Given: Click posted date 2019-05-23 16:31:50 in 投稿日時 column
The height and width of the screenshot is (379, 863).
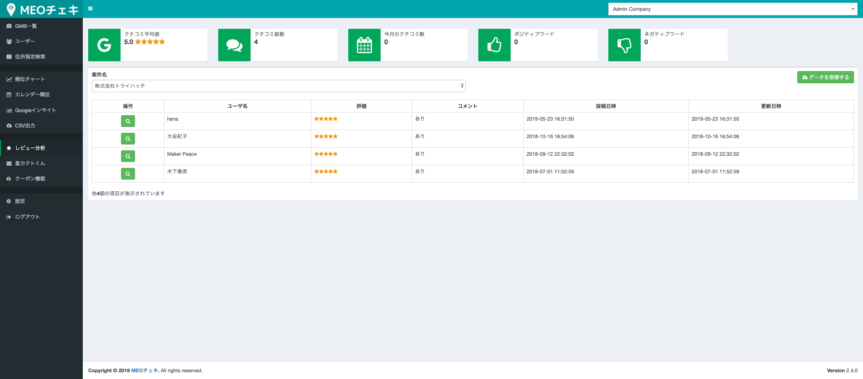Looking at the screenshot, I should (x=550, y=119).
